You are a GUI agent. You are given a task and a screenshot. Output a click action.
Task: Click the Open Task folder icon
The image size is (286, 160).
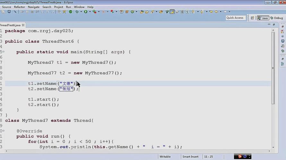point(147,12)
